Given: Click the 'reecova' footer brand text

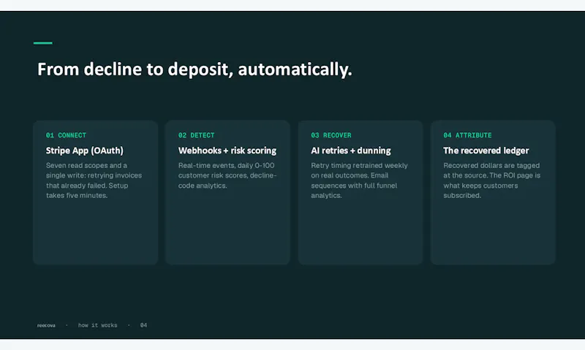Looking at the screenshot, I should click(46, 325).
